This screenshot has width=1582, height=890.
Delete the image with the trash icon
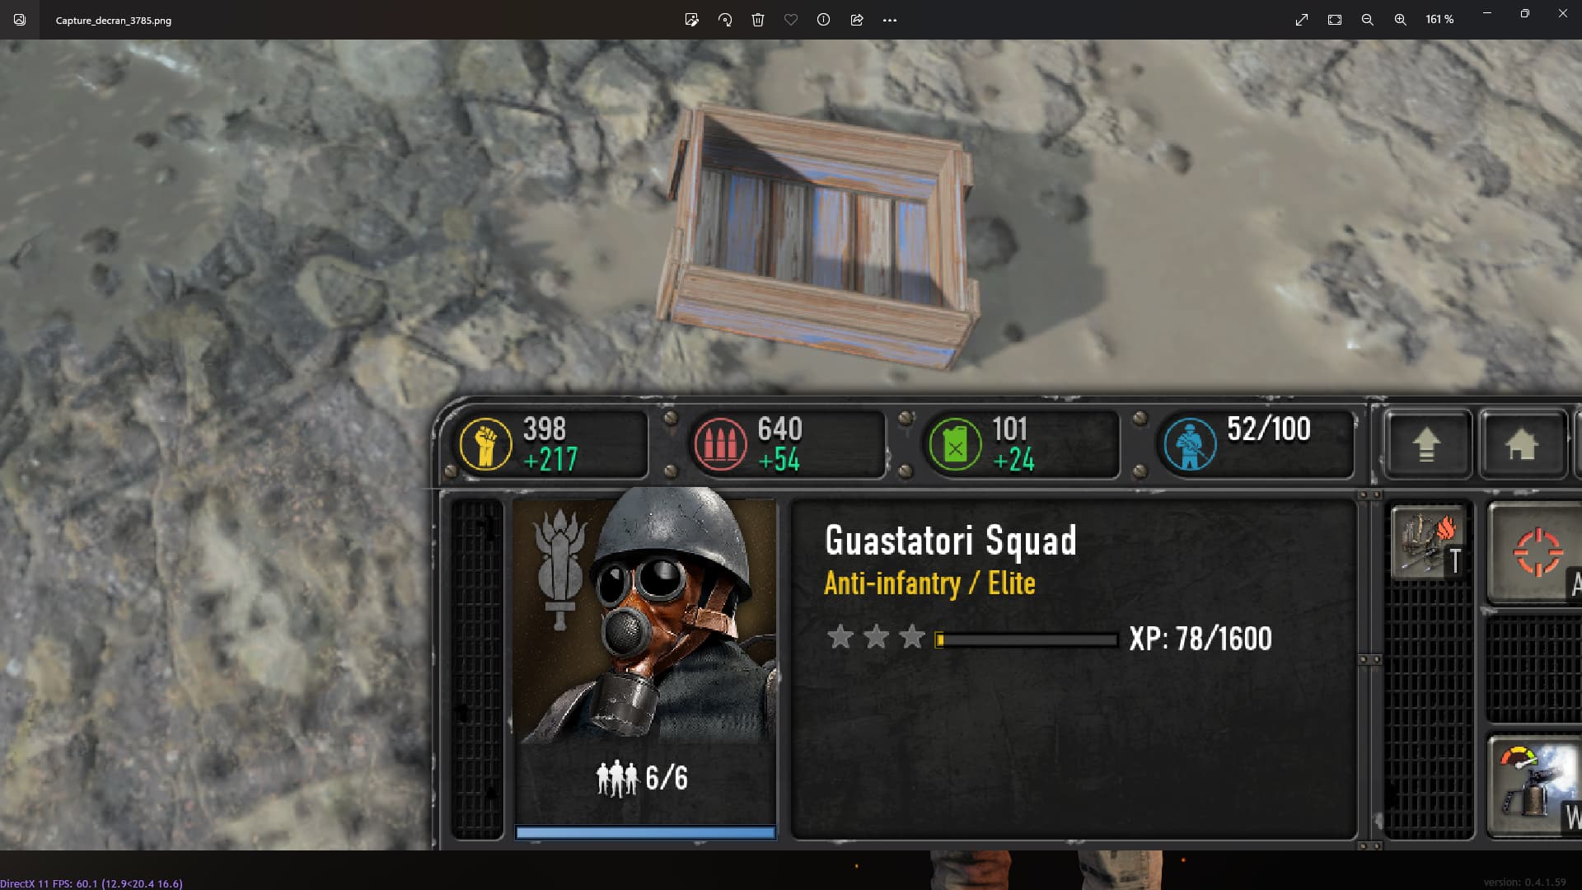coord(758,20)
